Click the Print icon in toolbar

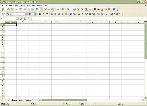[x=29, y=9]
